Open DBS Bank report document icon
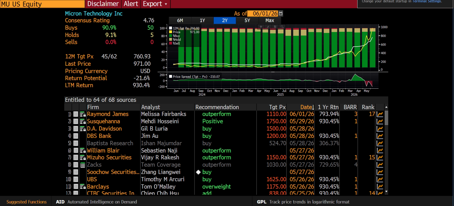Viewport: 454px width, 206px height. [76, 136]
